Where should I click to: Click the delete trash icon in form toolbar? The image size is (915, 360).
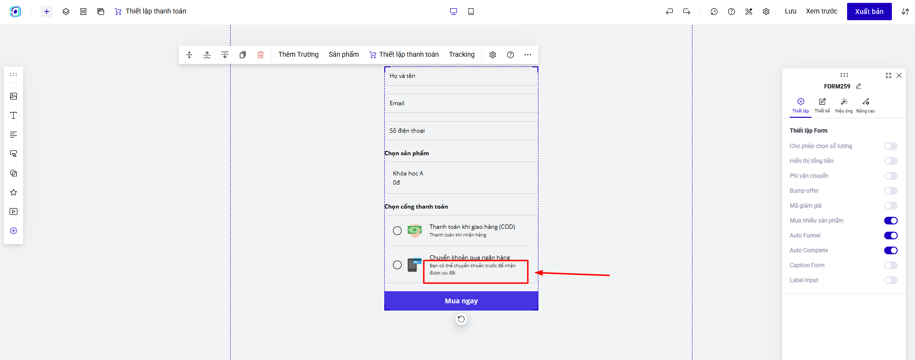[x=261, y=55]
